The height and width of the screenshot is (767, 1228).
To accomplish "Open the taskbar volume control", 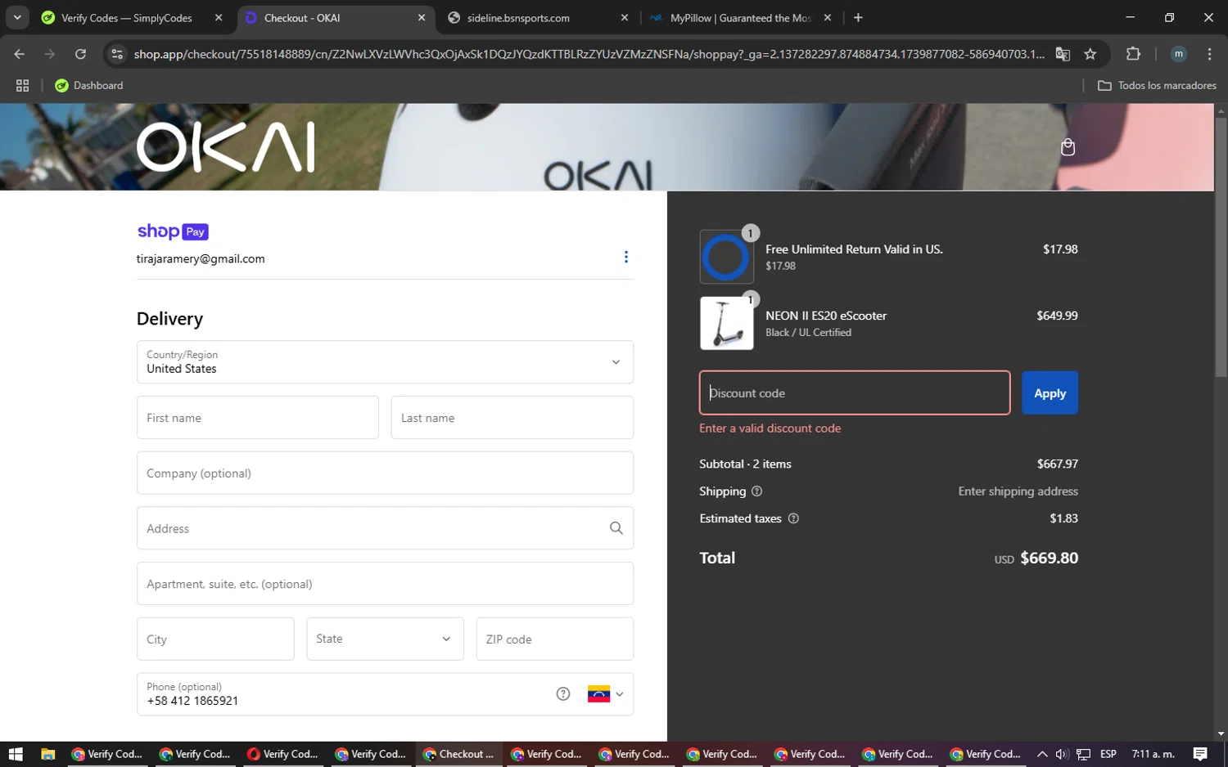I will [x=1062, y=754].
